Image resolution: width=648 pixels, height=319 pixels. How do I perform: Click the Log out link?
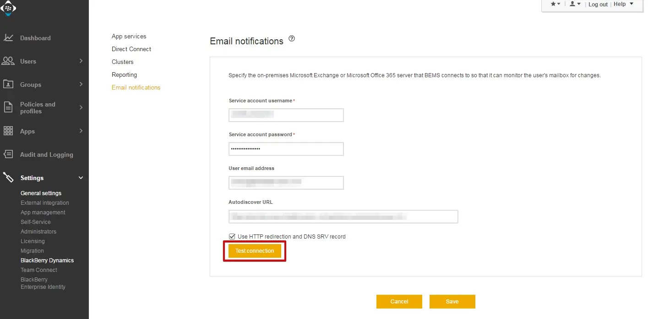pyautogui.click(x=598, y=4)
